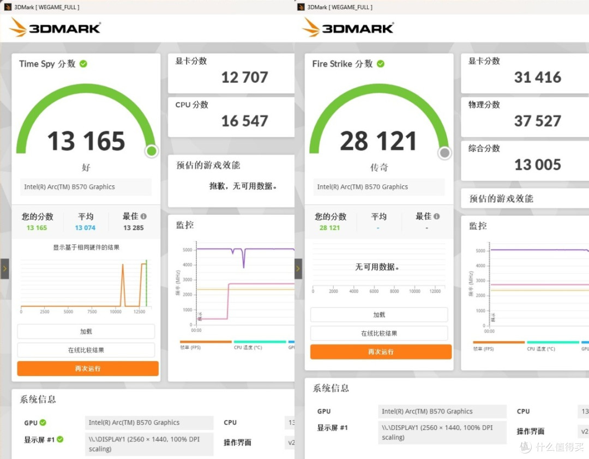
Task: Click the gauge end marker on Time Spy dial
Action: [152, 151]
